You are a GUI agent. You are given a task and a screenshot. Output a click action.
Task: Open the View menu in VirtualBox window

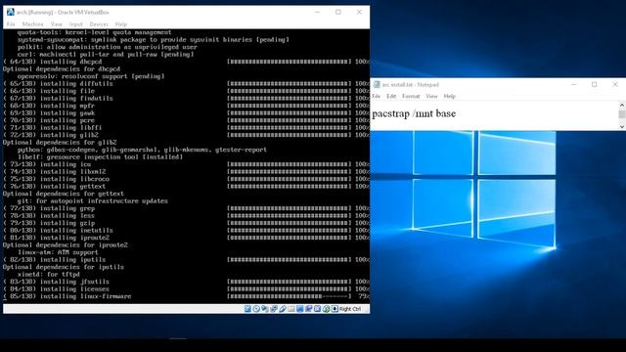[x=57, y=24]
